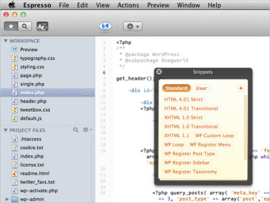Click the project files search magnifier icon
The width and height of the screenshot is (270, 203).
pos(76,130)
